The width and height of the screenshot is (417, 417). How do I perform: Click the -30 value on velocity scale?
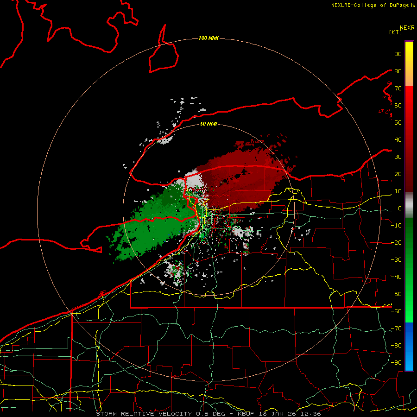click(x=396, y=260)
